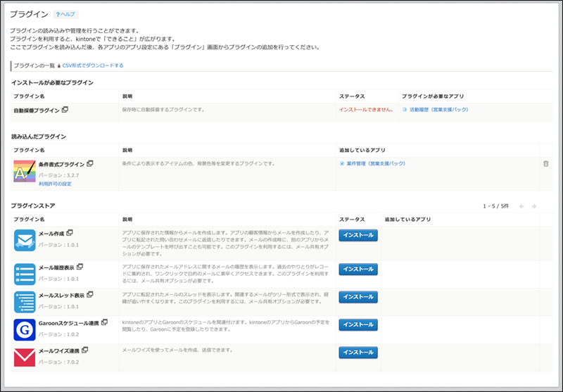Select 自動採番プラグイン plugin name
The height and width of the screenshot is (392, 563).
[37, 110]
